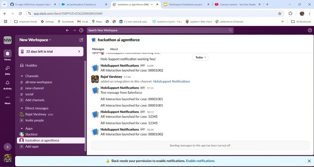
Task: Open the Home view in Slack sidebar
Action: [x=7, y=55]
